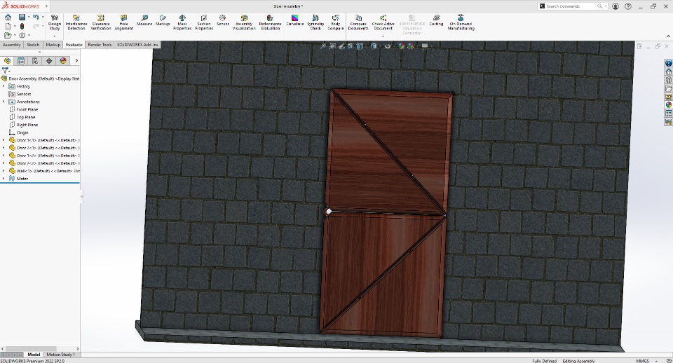Open Design Library task pane tab
Viewport: 673px width, 363px height.
click(x=668, y=80)
